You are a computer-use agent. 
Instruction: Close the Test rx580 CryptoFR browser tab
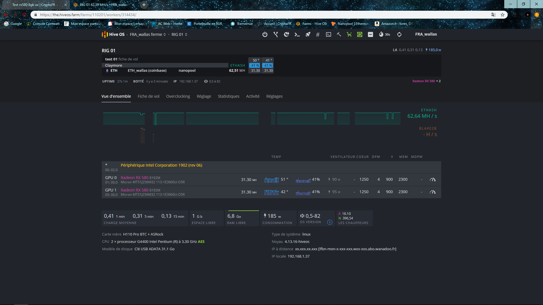(65, 5)
